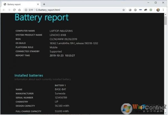Open the first gray extension icon

pyautogui.click(x=130, y=10)
